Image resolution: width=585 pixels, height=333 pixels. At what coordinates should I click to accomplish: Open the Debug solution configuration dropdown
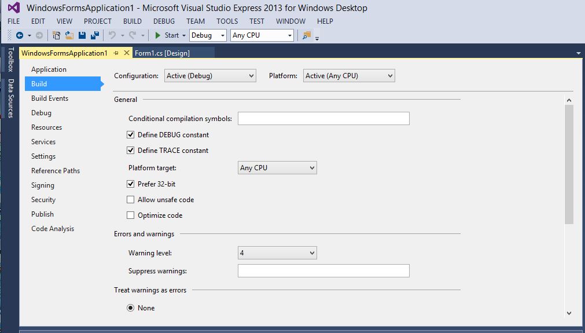[x=208, y=35]
